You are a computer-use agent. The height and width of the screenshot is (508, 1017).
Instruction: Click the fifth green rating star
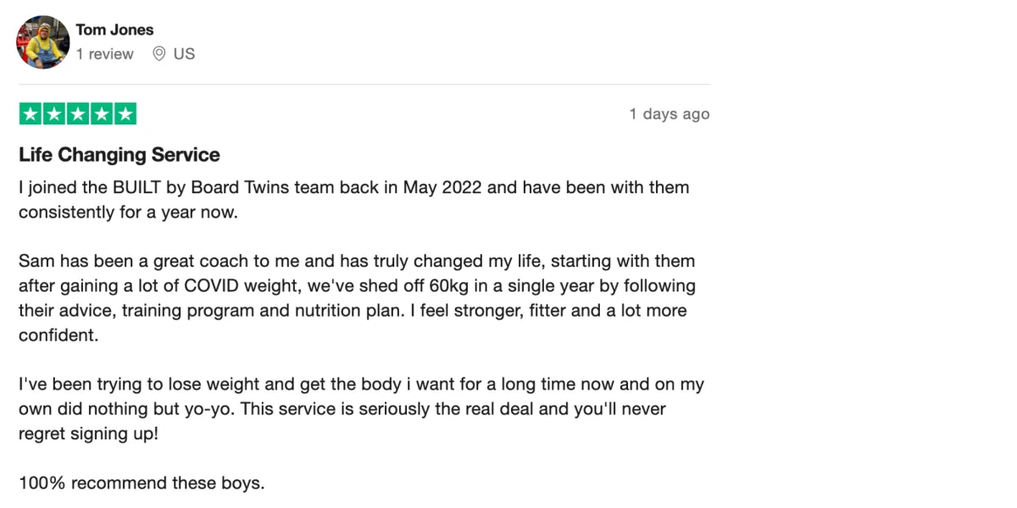point(125,114)
